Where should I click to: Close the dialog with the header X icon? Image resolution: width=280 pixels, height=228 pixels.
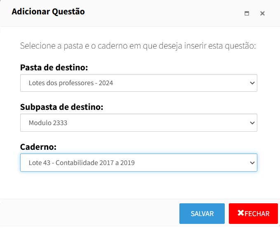pyautogui.click(x=262, y=13)
